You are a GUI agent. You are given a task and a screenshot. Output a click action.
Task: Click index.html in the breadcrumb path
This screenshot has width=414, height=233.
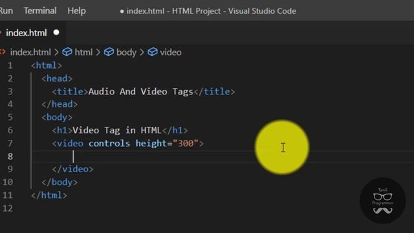(30, 52)
